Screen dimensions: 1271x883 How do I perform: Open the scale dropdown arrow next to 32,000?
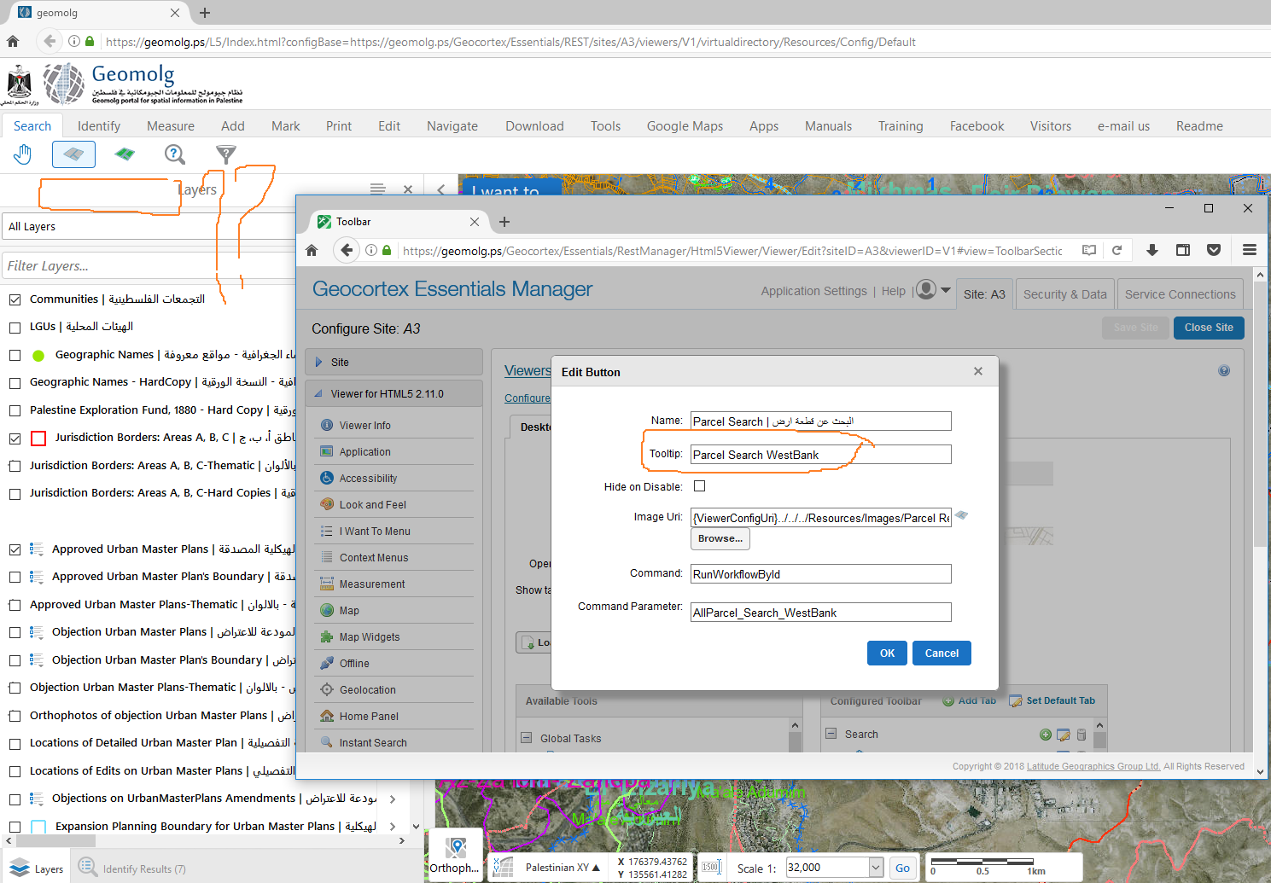click(x=876, y=868)
